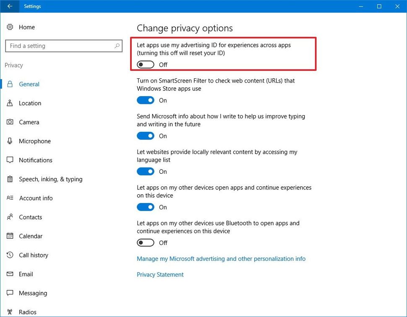Select the Notifications bell icon

tap(10, 160)
